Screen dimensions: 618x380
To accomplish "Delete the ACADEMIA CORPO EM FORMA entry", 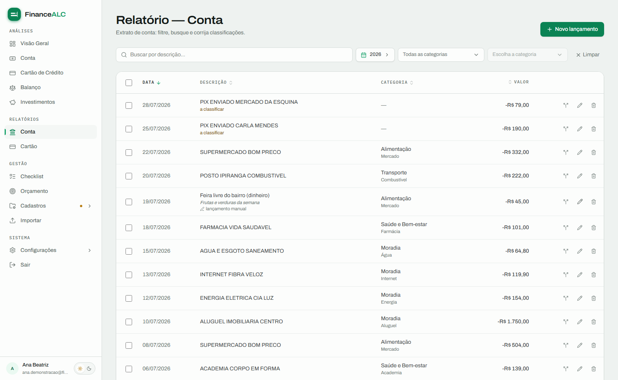I will (594, 369).
